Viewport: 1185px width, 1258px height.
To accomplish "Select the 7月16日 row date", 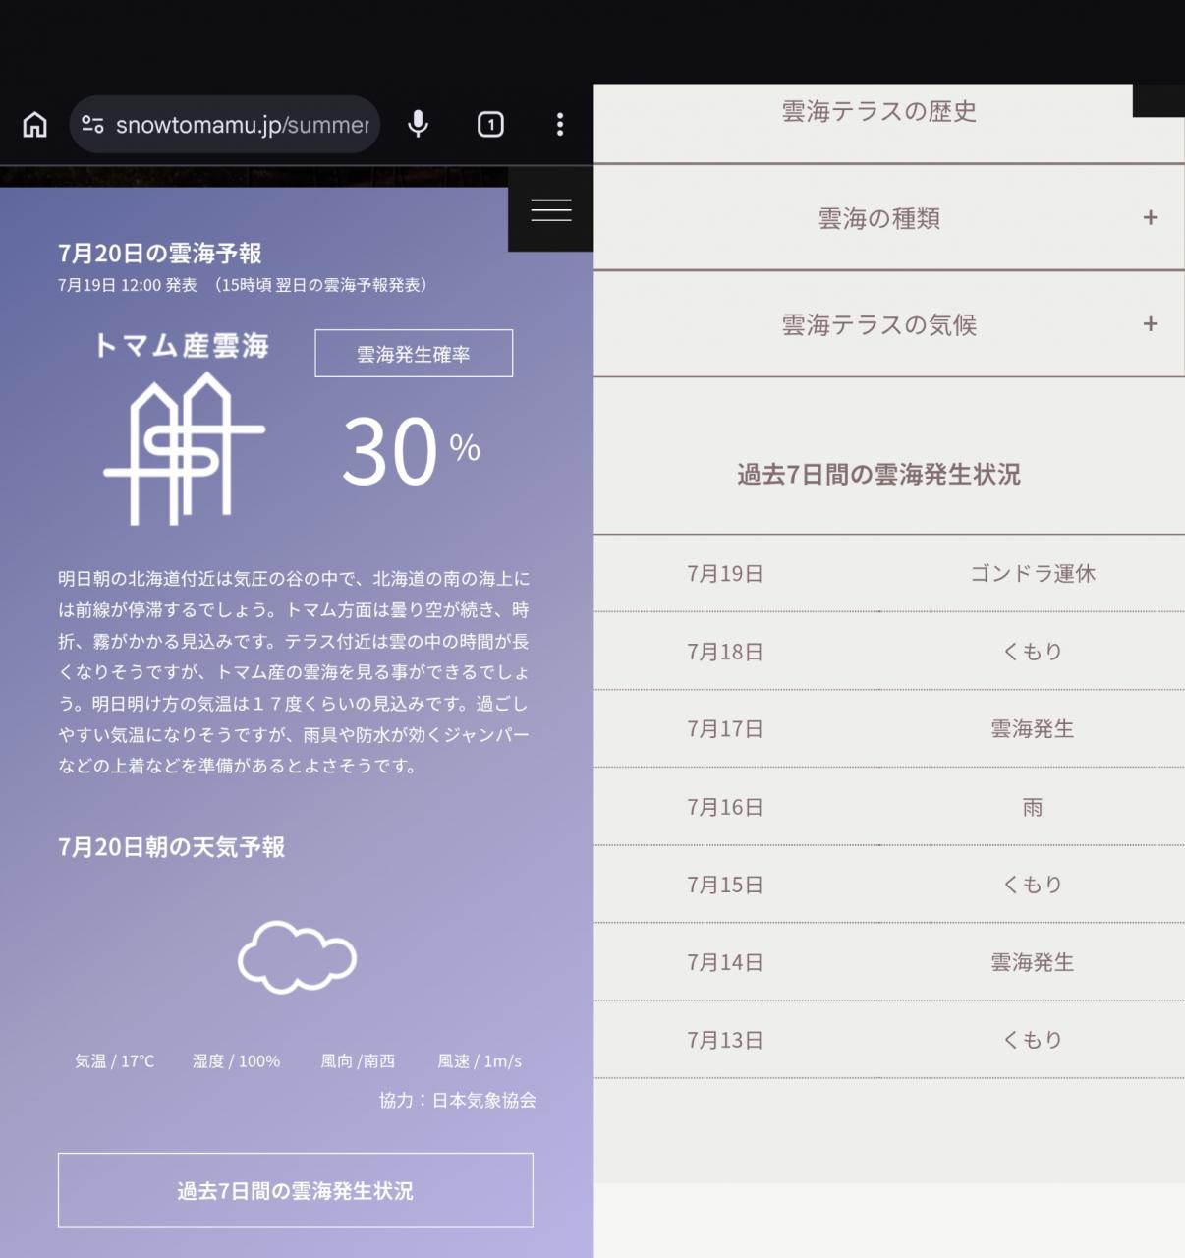I will click(725, 808).
